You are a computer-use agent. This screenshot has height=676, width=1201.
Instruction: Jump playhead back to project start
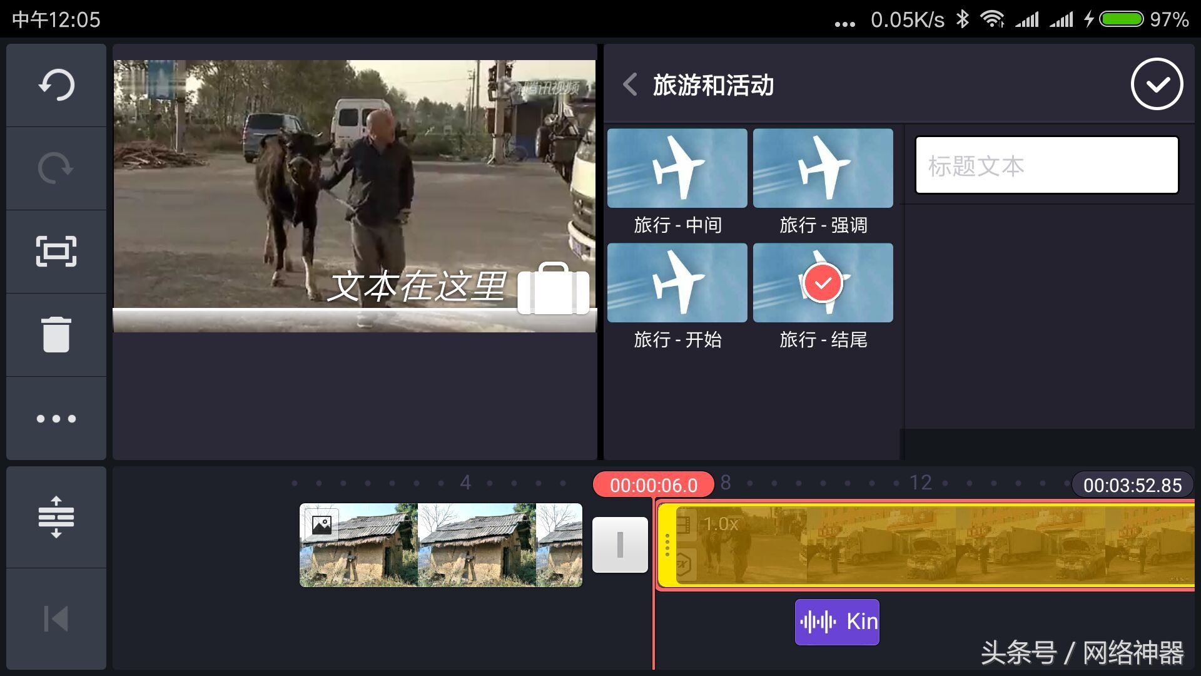pyautogui.click(x=55, y=618)
